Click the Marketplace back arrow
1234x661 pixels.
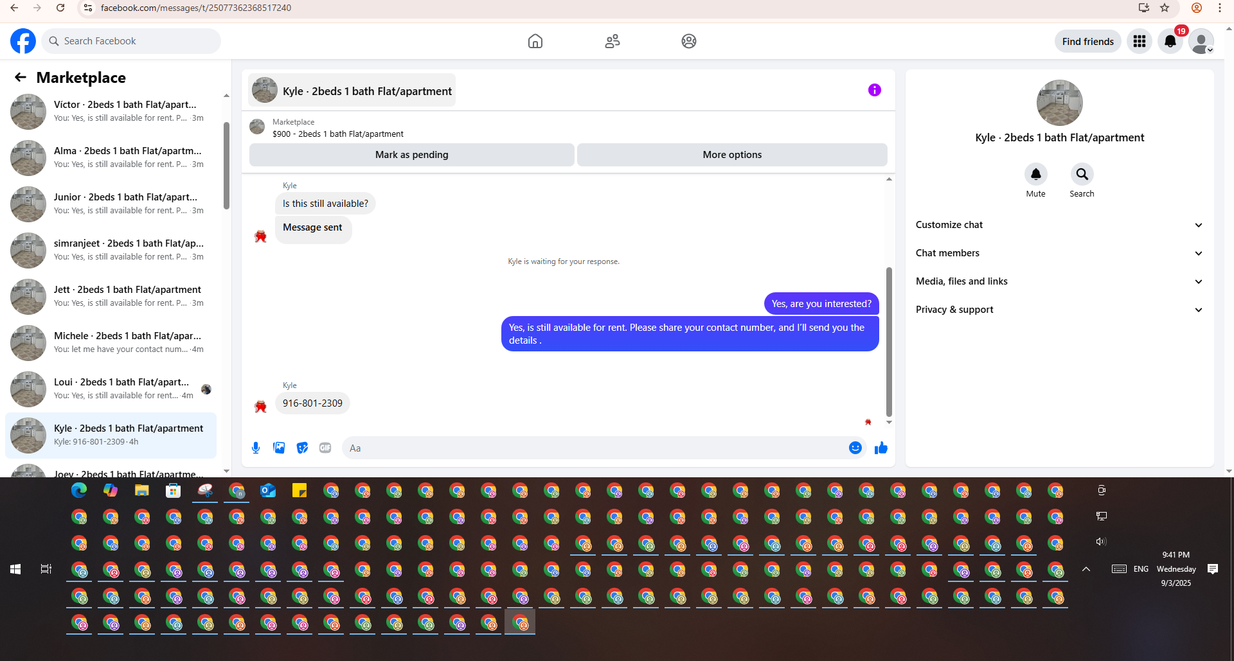[21, 77]
